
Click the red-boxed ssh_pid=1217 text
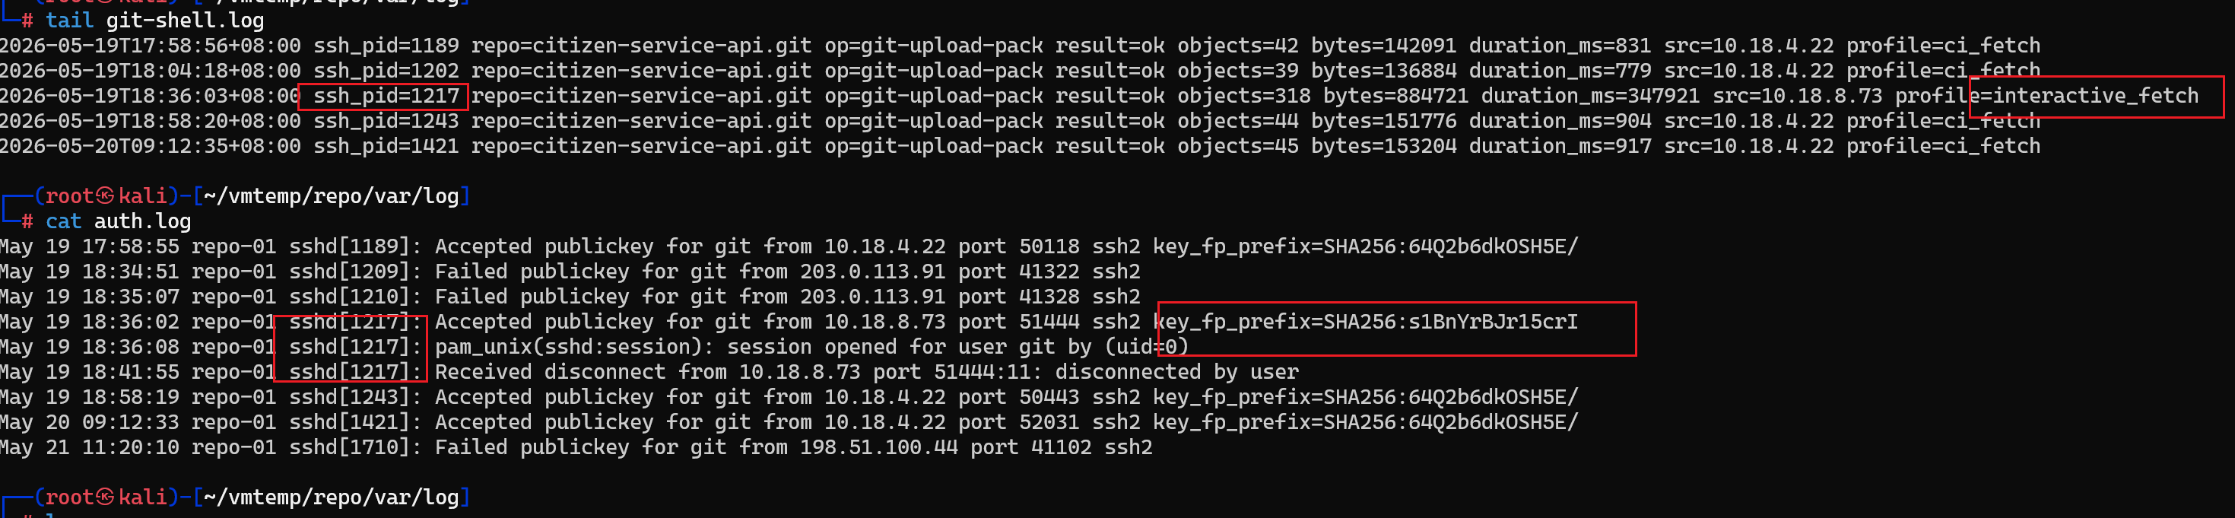tap(386, 95)
